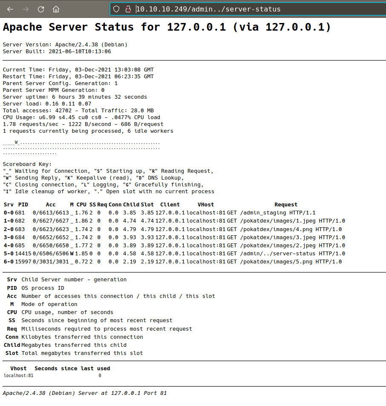This screenshot has height=406, width=386.
Task: Click the Server Version line
Action: 65,45
